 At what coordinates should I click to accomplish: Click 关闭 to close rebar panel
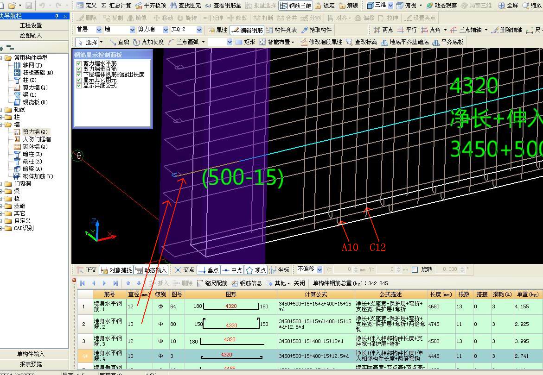[x=299, y=283]
